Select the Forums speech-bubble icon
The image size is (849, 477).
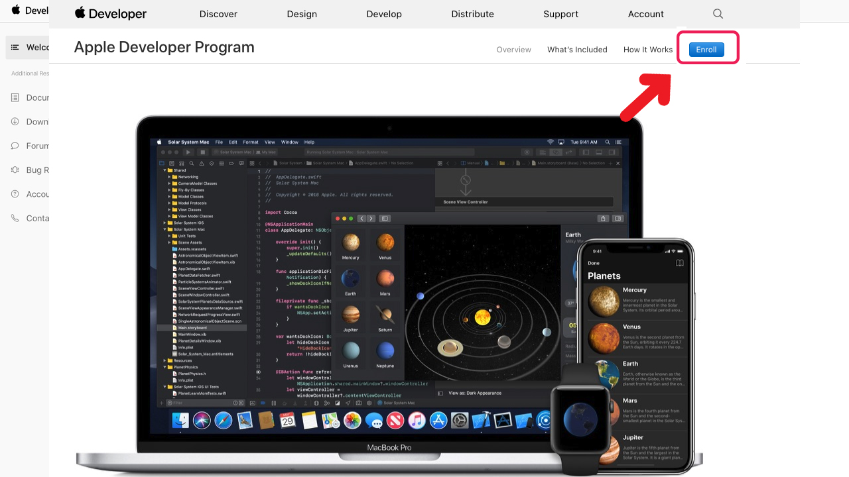point(15,146)
